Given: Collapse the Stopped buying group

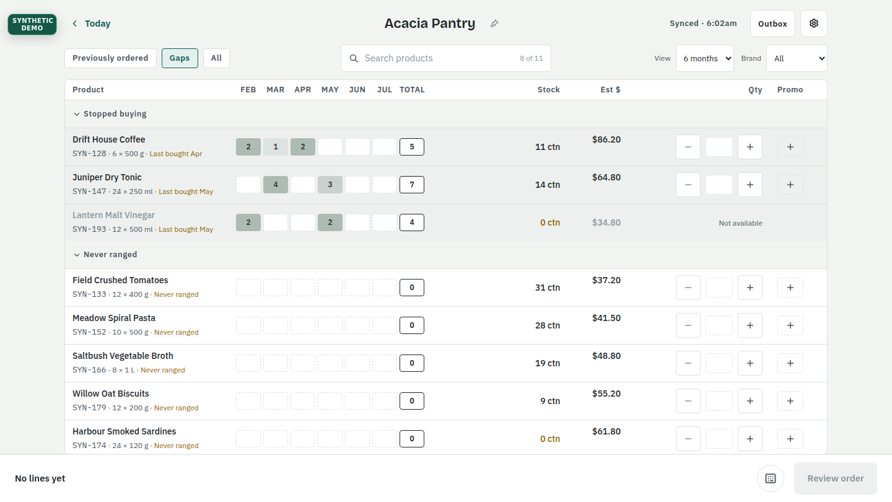Looking at the screenshot, I should click(110, 114).
